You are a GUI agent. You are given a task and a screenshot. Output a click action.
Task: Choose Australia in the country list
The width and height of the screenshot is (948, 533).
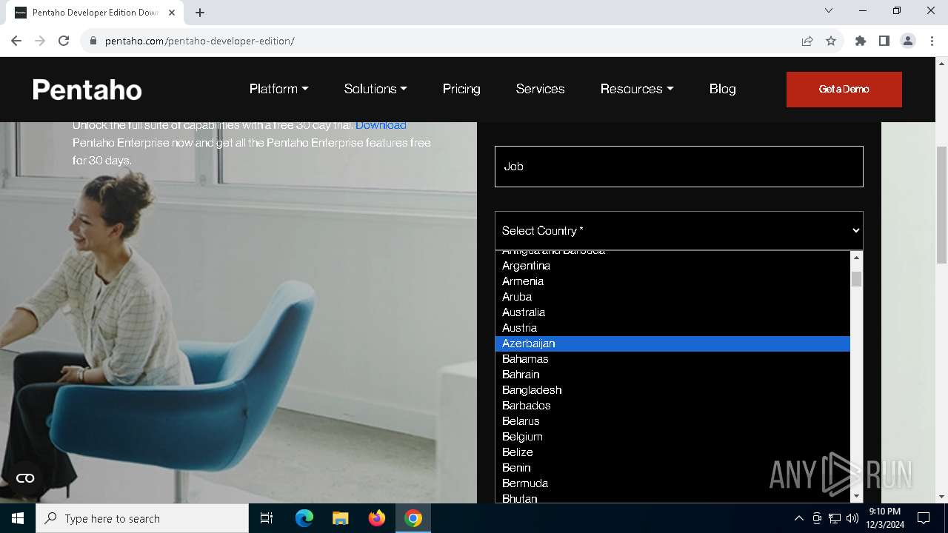672,312
